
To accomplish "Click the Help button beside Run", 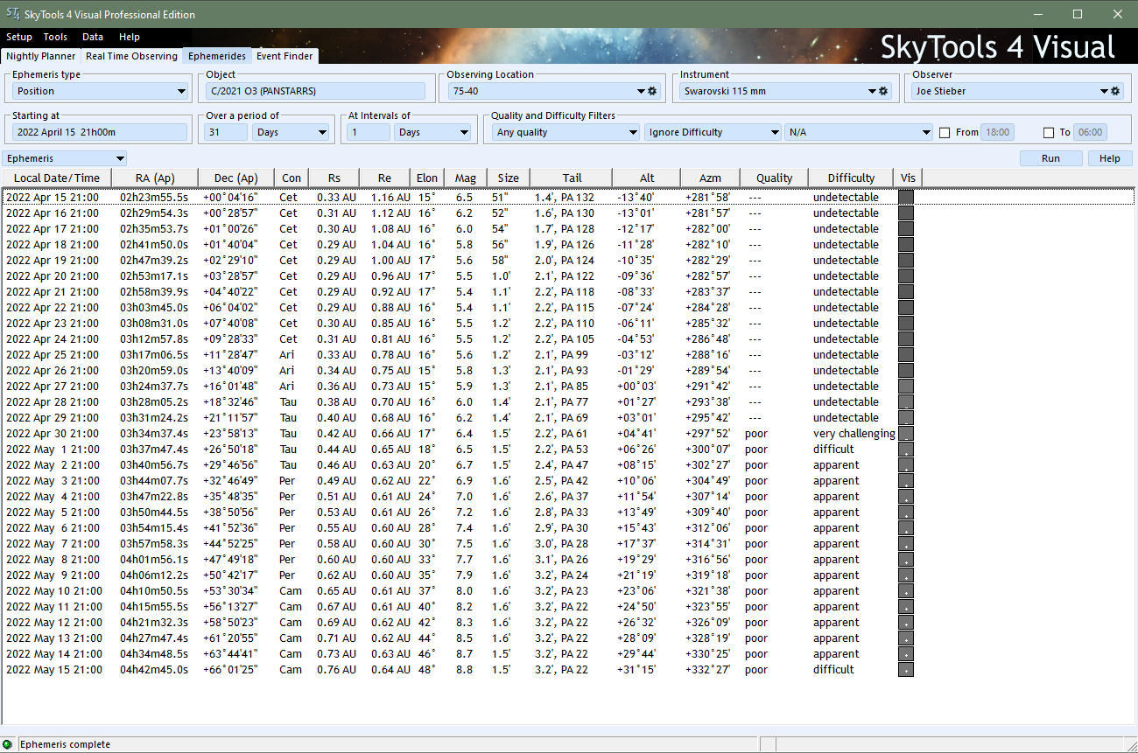I will coord(1110,158).
